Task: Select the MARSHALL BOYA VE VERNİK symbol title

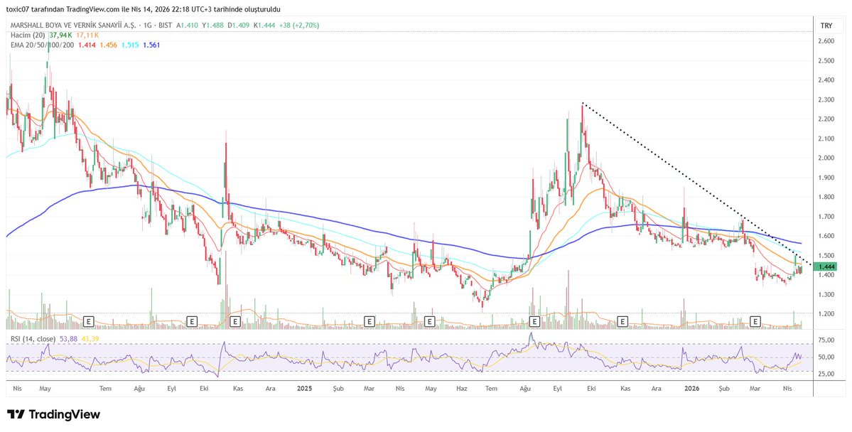Action: (72, 26)
